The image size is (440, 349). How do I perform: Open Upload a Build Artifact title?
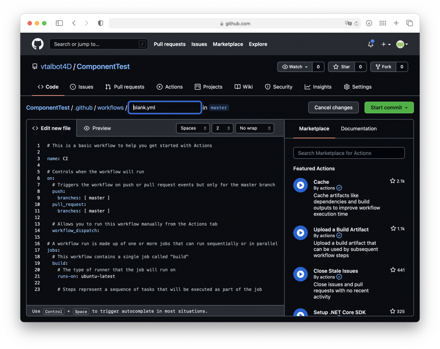pyautogui.click(x=341, y=229)
